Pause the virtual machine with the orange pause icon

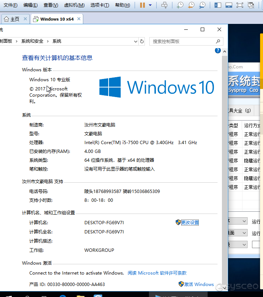pos(142,5)
